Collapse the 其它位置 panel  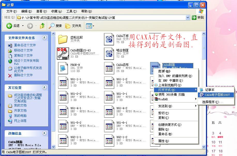(44, 88)
